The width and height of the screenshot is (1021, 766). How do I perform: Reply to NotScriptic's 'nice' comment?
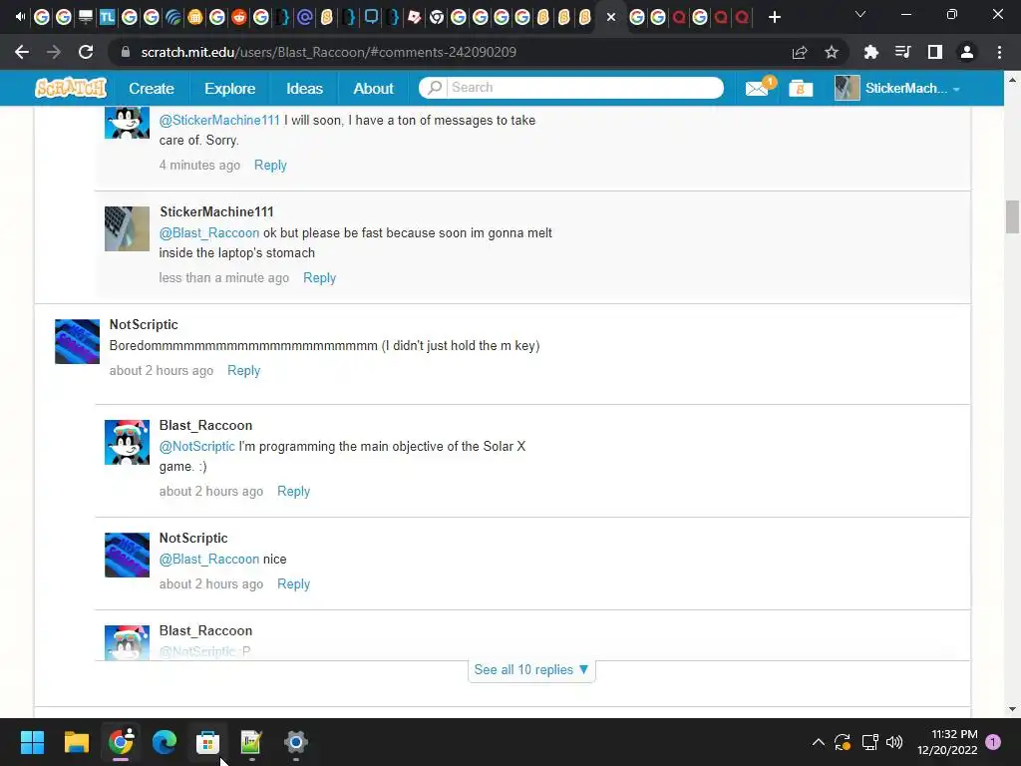(294, 583)
